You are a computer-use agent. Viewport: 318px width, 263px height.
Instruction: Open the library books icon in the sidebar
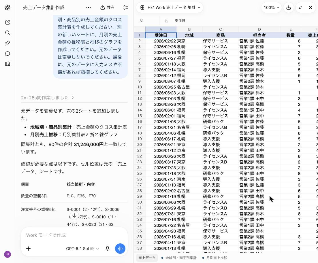[7, 64]
